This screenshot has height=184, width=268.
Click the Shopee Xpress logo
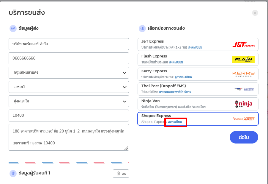pyautogui.click(x=243, y=119)
